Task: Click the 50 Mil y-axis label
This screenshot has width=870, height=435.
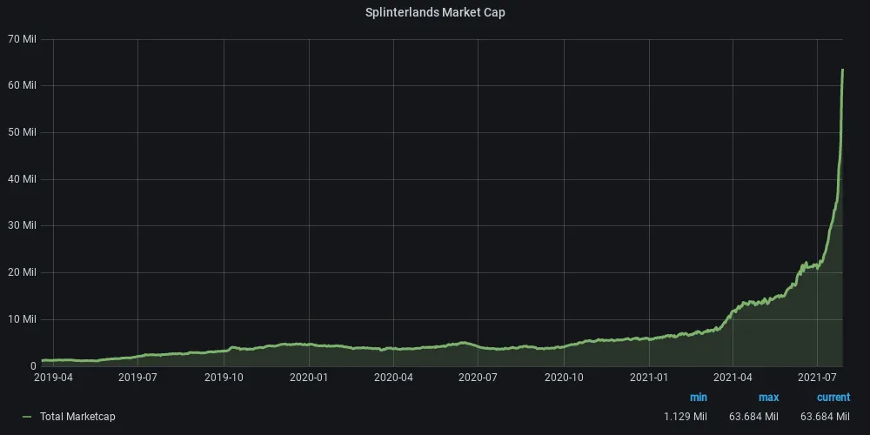Action: pos(23,132)
